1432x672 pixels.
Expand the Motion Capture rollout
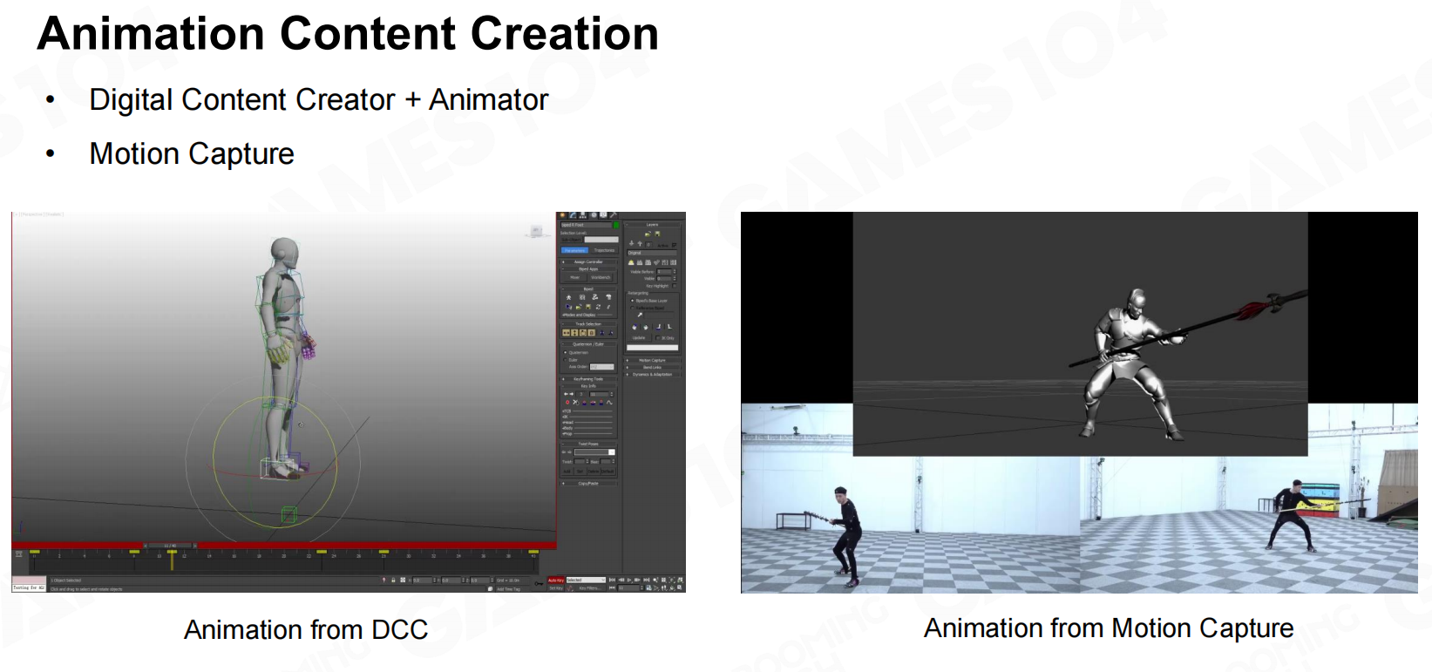(x=652, y=360)
